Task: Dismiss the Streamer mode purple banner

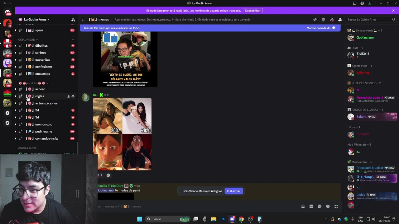Action: [x=393, y=11]
